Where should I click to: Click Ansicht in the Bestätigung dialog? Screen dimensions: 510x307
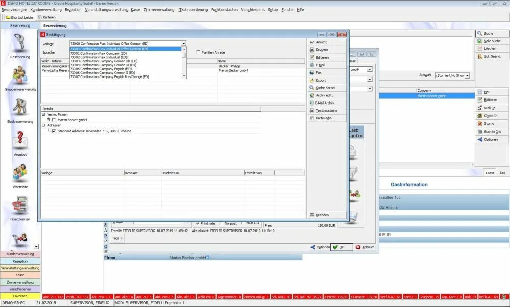tap(326, 42)
